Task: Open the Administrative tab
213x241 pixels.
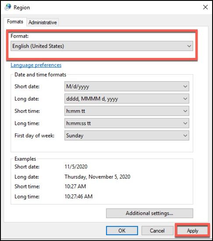Action: pos(43,22)
